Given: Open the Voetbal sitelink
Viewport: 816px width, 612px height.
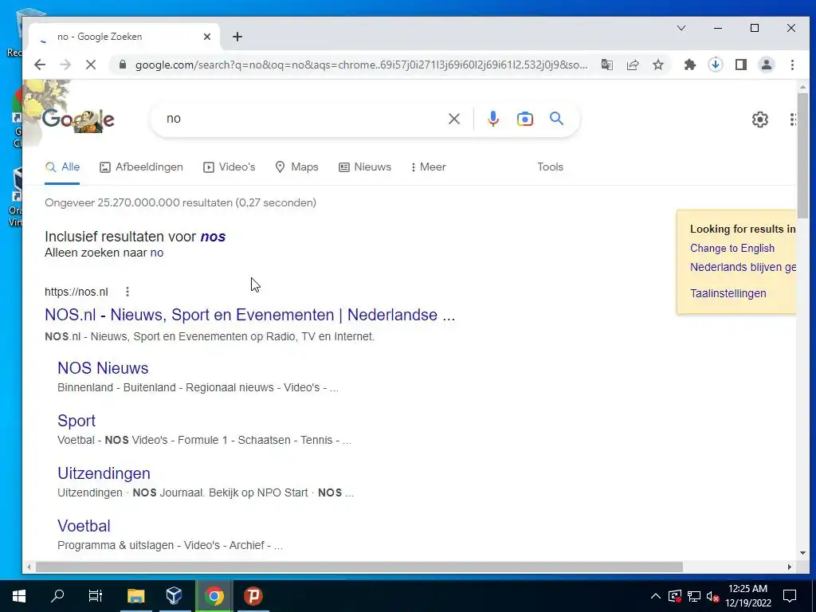Looking at the screenshot, I should pyautogui.click(x=84, y=526).
